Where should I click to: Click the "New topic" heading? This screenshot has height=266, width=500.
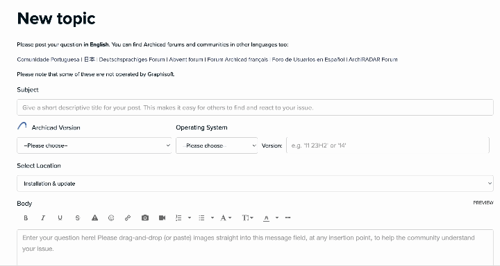[56, 19]
